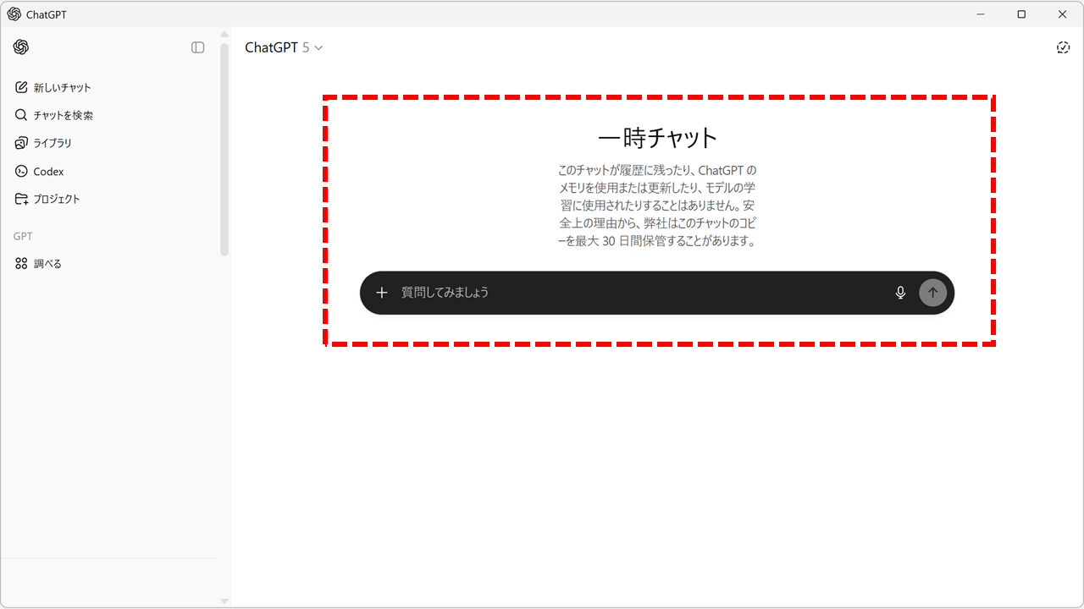Image resolution: width=1084 pixels, height=609 pixels.
Task: Expand the ChatGPT 5 model dropdown
Action: point(284,47)
